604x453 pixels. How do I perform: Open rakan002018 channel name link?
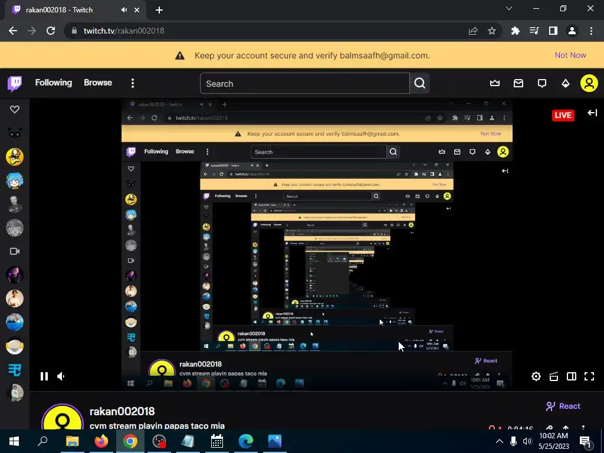[x=122, y=411]
